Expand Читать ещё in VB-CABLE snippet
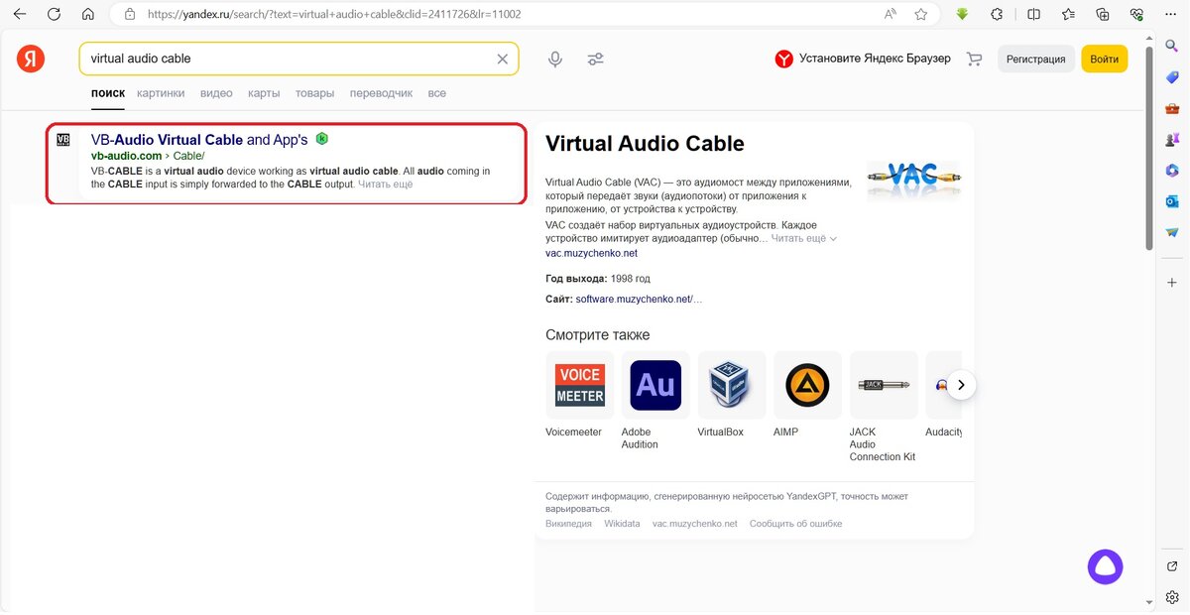Screen dimensions: 1190x615 (x=385, y=184)
